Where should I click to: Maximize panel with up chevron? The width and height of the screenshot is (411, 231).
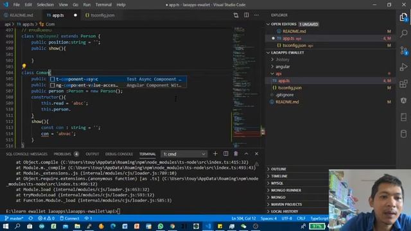[246, 154]
